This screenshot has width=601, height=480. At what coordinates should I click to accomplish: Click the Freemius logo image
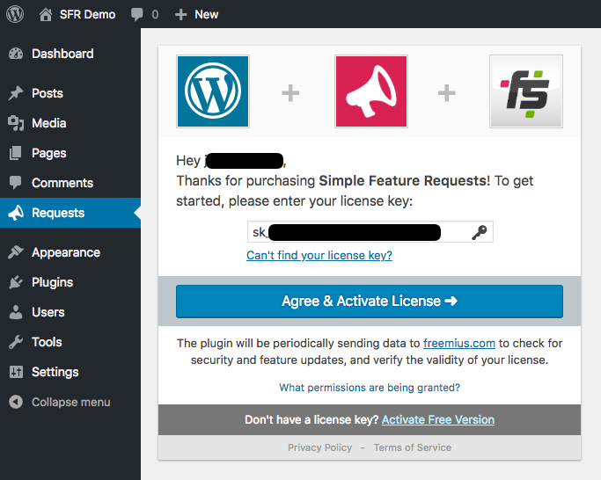click(526, 91)
